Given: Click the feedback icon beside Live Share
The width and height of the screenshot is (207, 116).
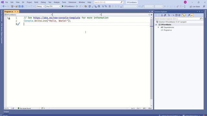Looking at the screenshot, I should tap(204, 6).
